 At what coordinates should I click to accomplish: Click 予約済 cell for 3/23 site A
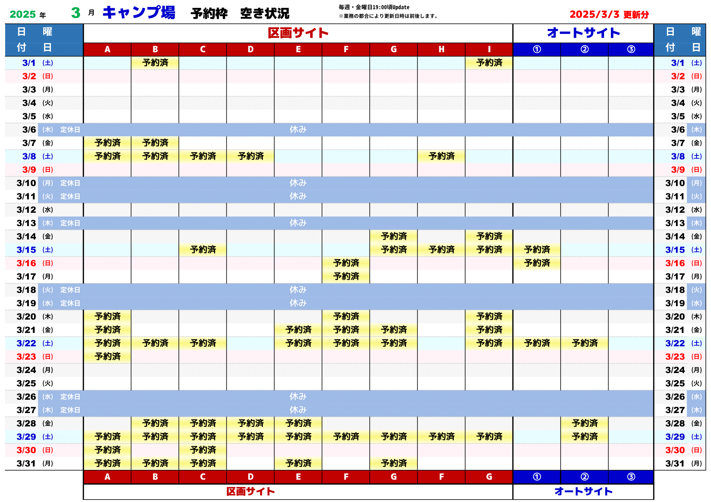click(x=107, y=357)
